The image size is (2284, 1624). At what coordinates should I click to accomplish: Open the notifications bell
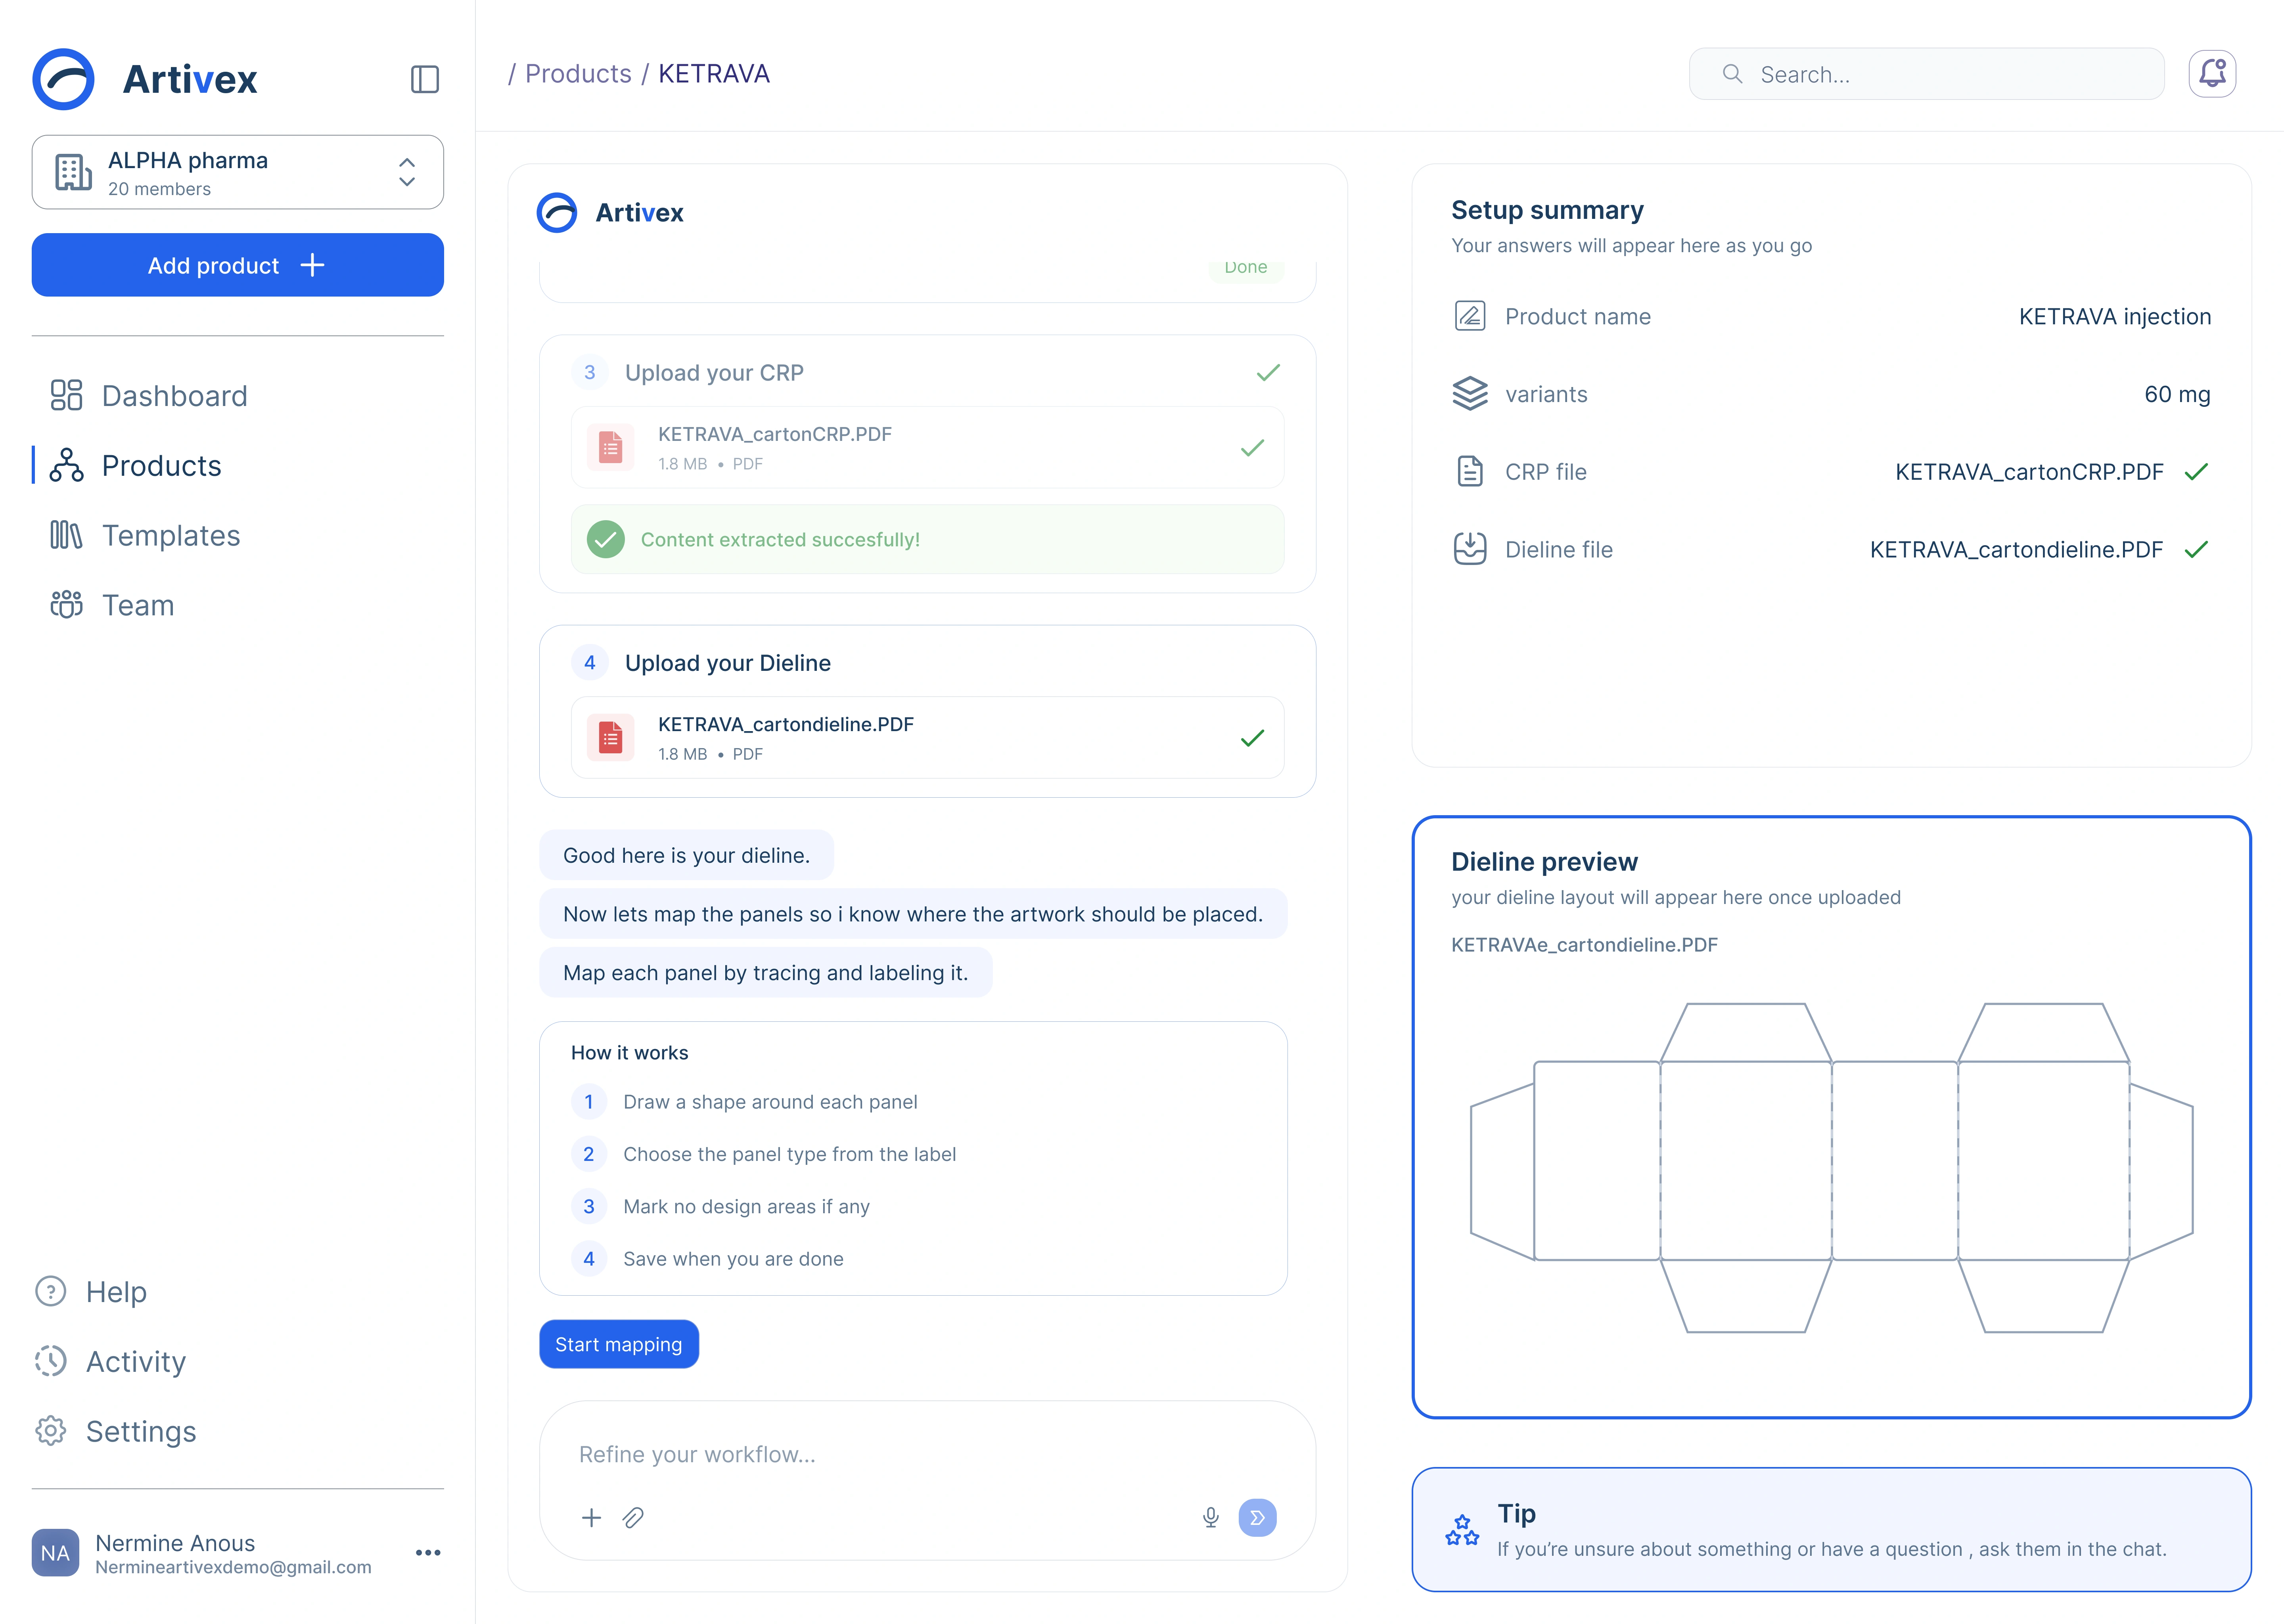2212,74
